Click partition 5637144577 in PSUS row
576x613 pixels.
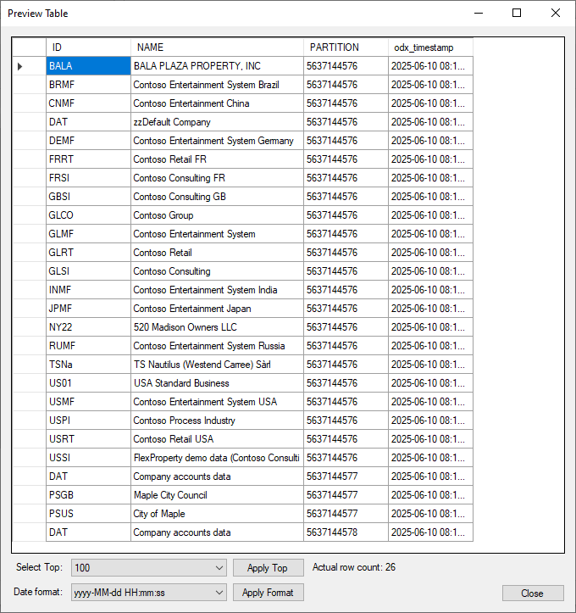click(x=346, y=514)
